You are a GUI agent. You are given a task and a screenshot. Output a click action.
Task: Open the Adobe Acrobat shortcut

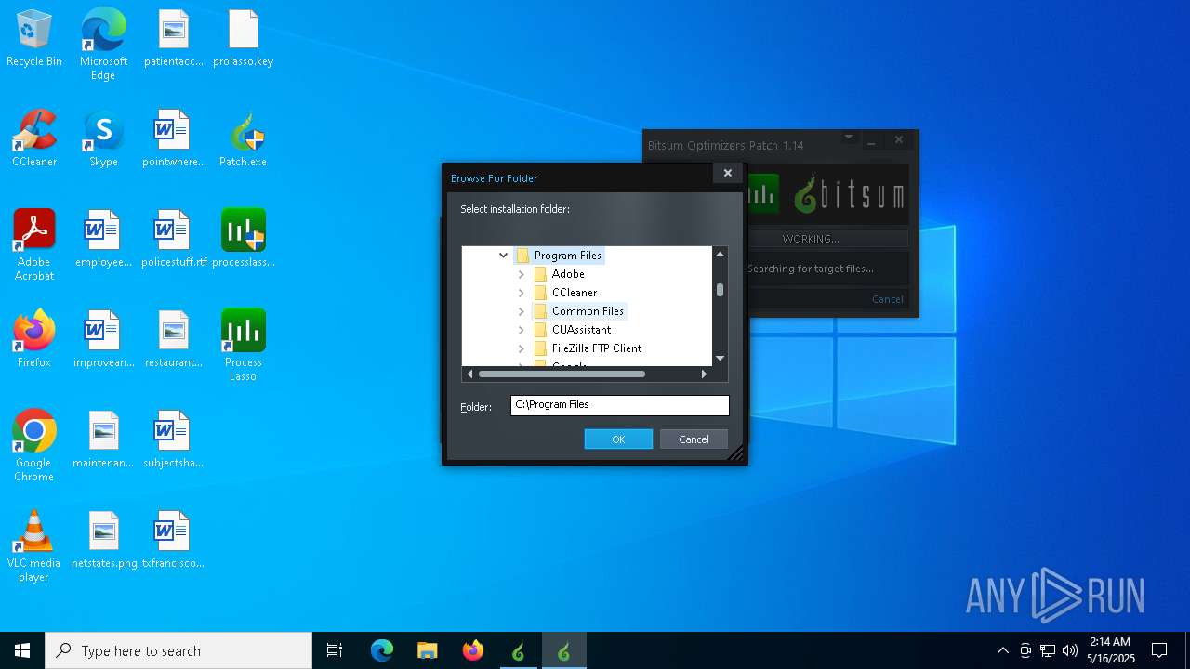pos(34,245)
